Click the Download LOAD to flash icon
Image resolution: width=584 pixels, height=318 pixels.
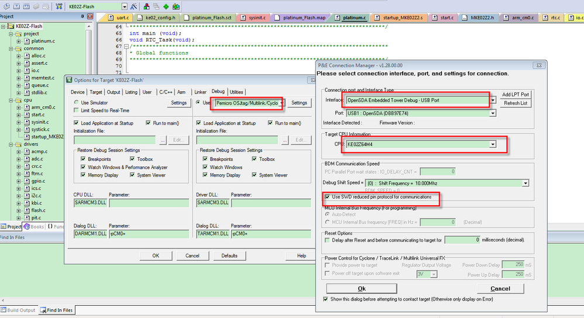[x=59, y=6]
